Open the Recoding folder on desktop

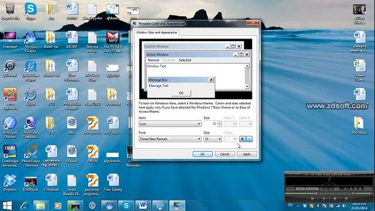359,125
